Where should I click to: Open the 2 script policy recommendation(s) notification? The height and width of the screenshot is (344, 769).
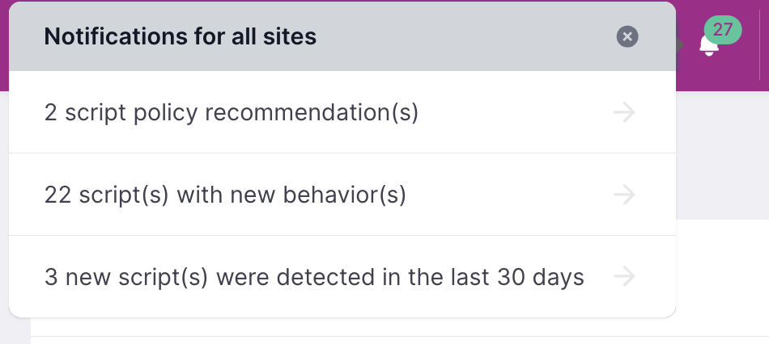coord(342,112)
